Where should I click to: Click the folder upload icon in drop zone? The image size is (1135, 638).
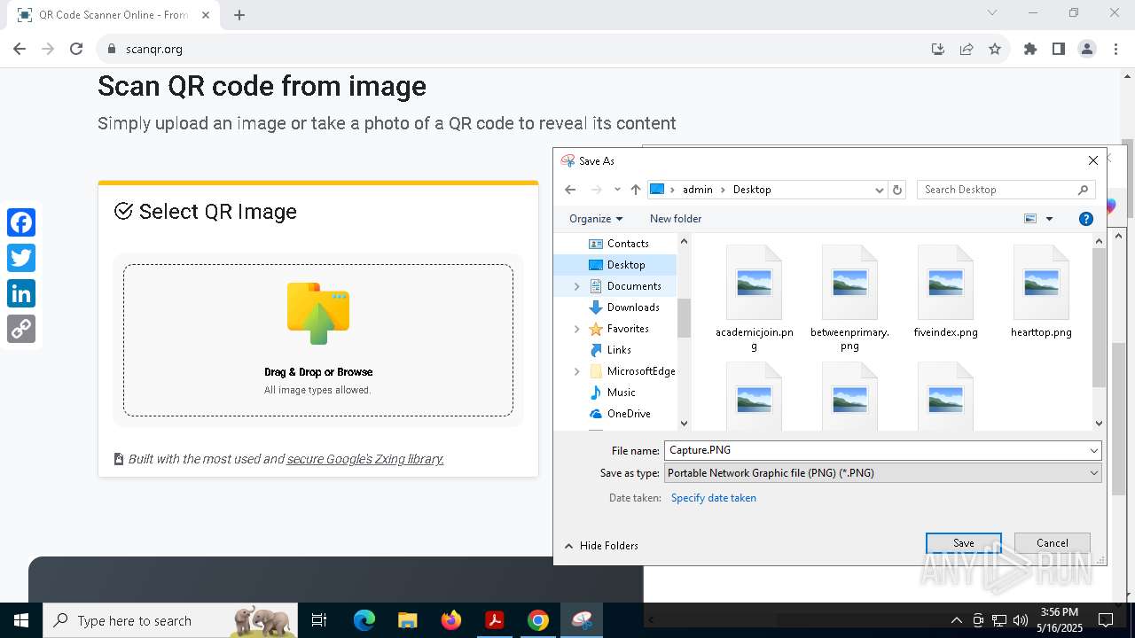pos(318,313)
